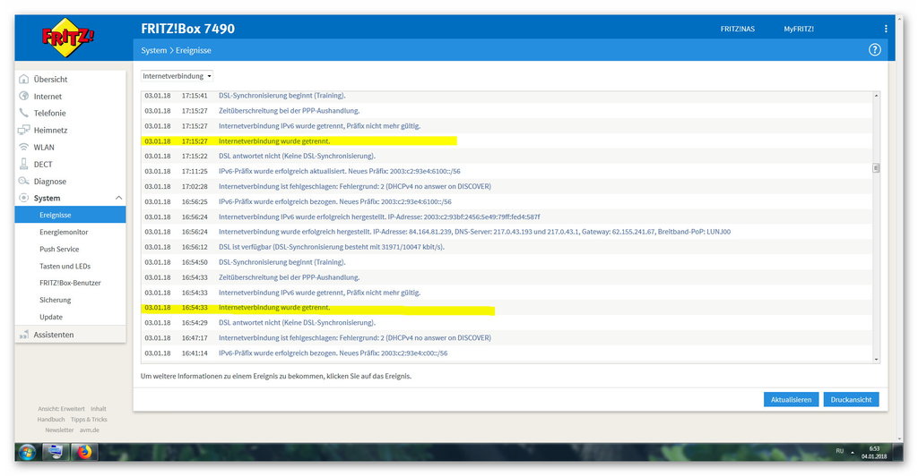
Task: Click scrollbar down arrow in event list
Action: 876,359
